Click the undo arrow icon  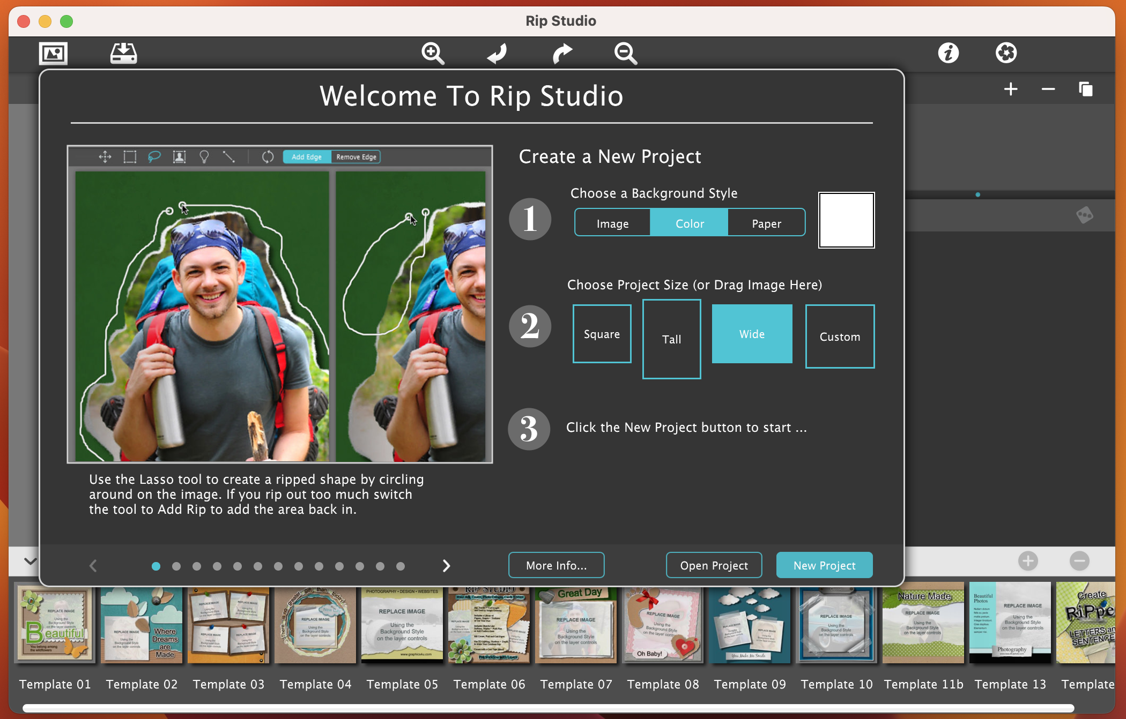pyautogui.click(x=497, y=53)
